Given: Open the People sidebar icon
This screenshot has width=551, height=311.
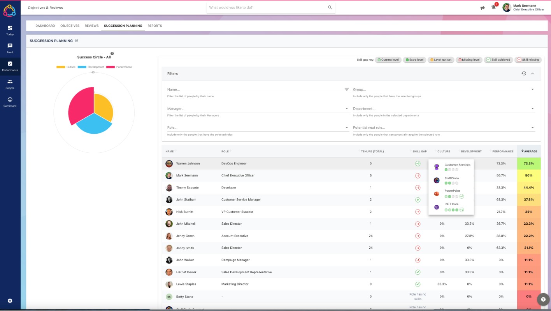Looking at the screenshot, I should [x=10, y=84].
